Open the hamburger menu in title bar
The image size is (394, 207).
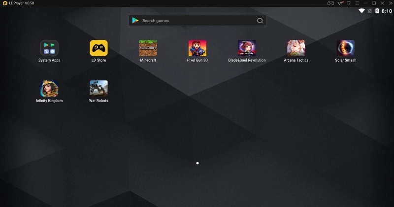pos(357,3)
